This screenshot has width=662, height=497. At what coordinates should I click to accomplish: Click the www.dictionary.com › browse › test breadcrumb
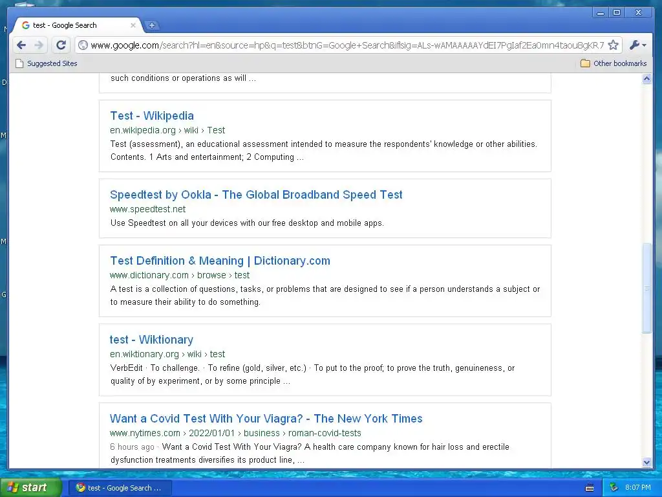click(180, 275)
